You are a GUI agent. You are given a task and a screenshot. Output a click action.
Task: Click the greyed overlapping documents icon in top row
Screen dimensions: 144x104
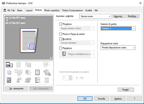click(28, 65)
